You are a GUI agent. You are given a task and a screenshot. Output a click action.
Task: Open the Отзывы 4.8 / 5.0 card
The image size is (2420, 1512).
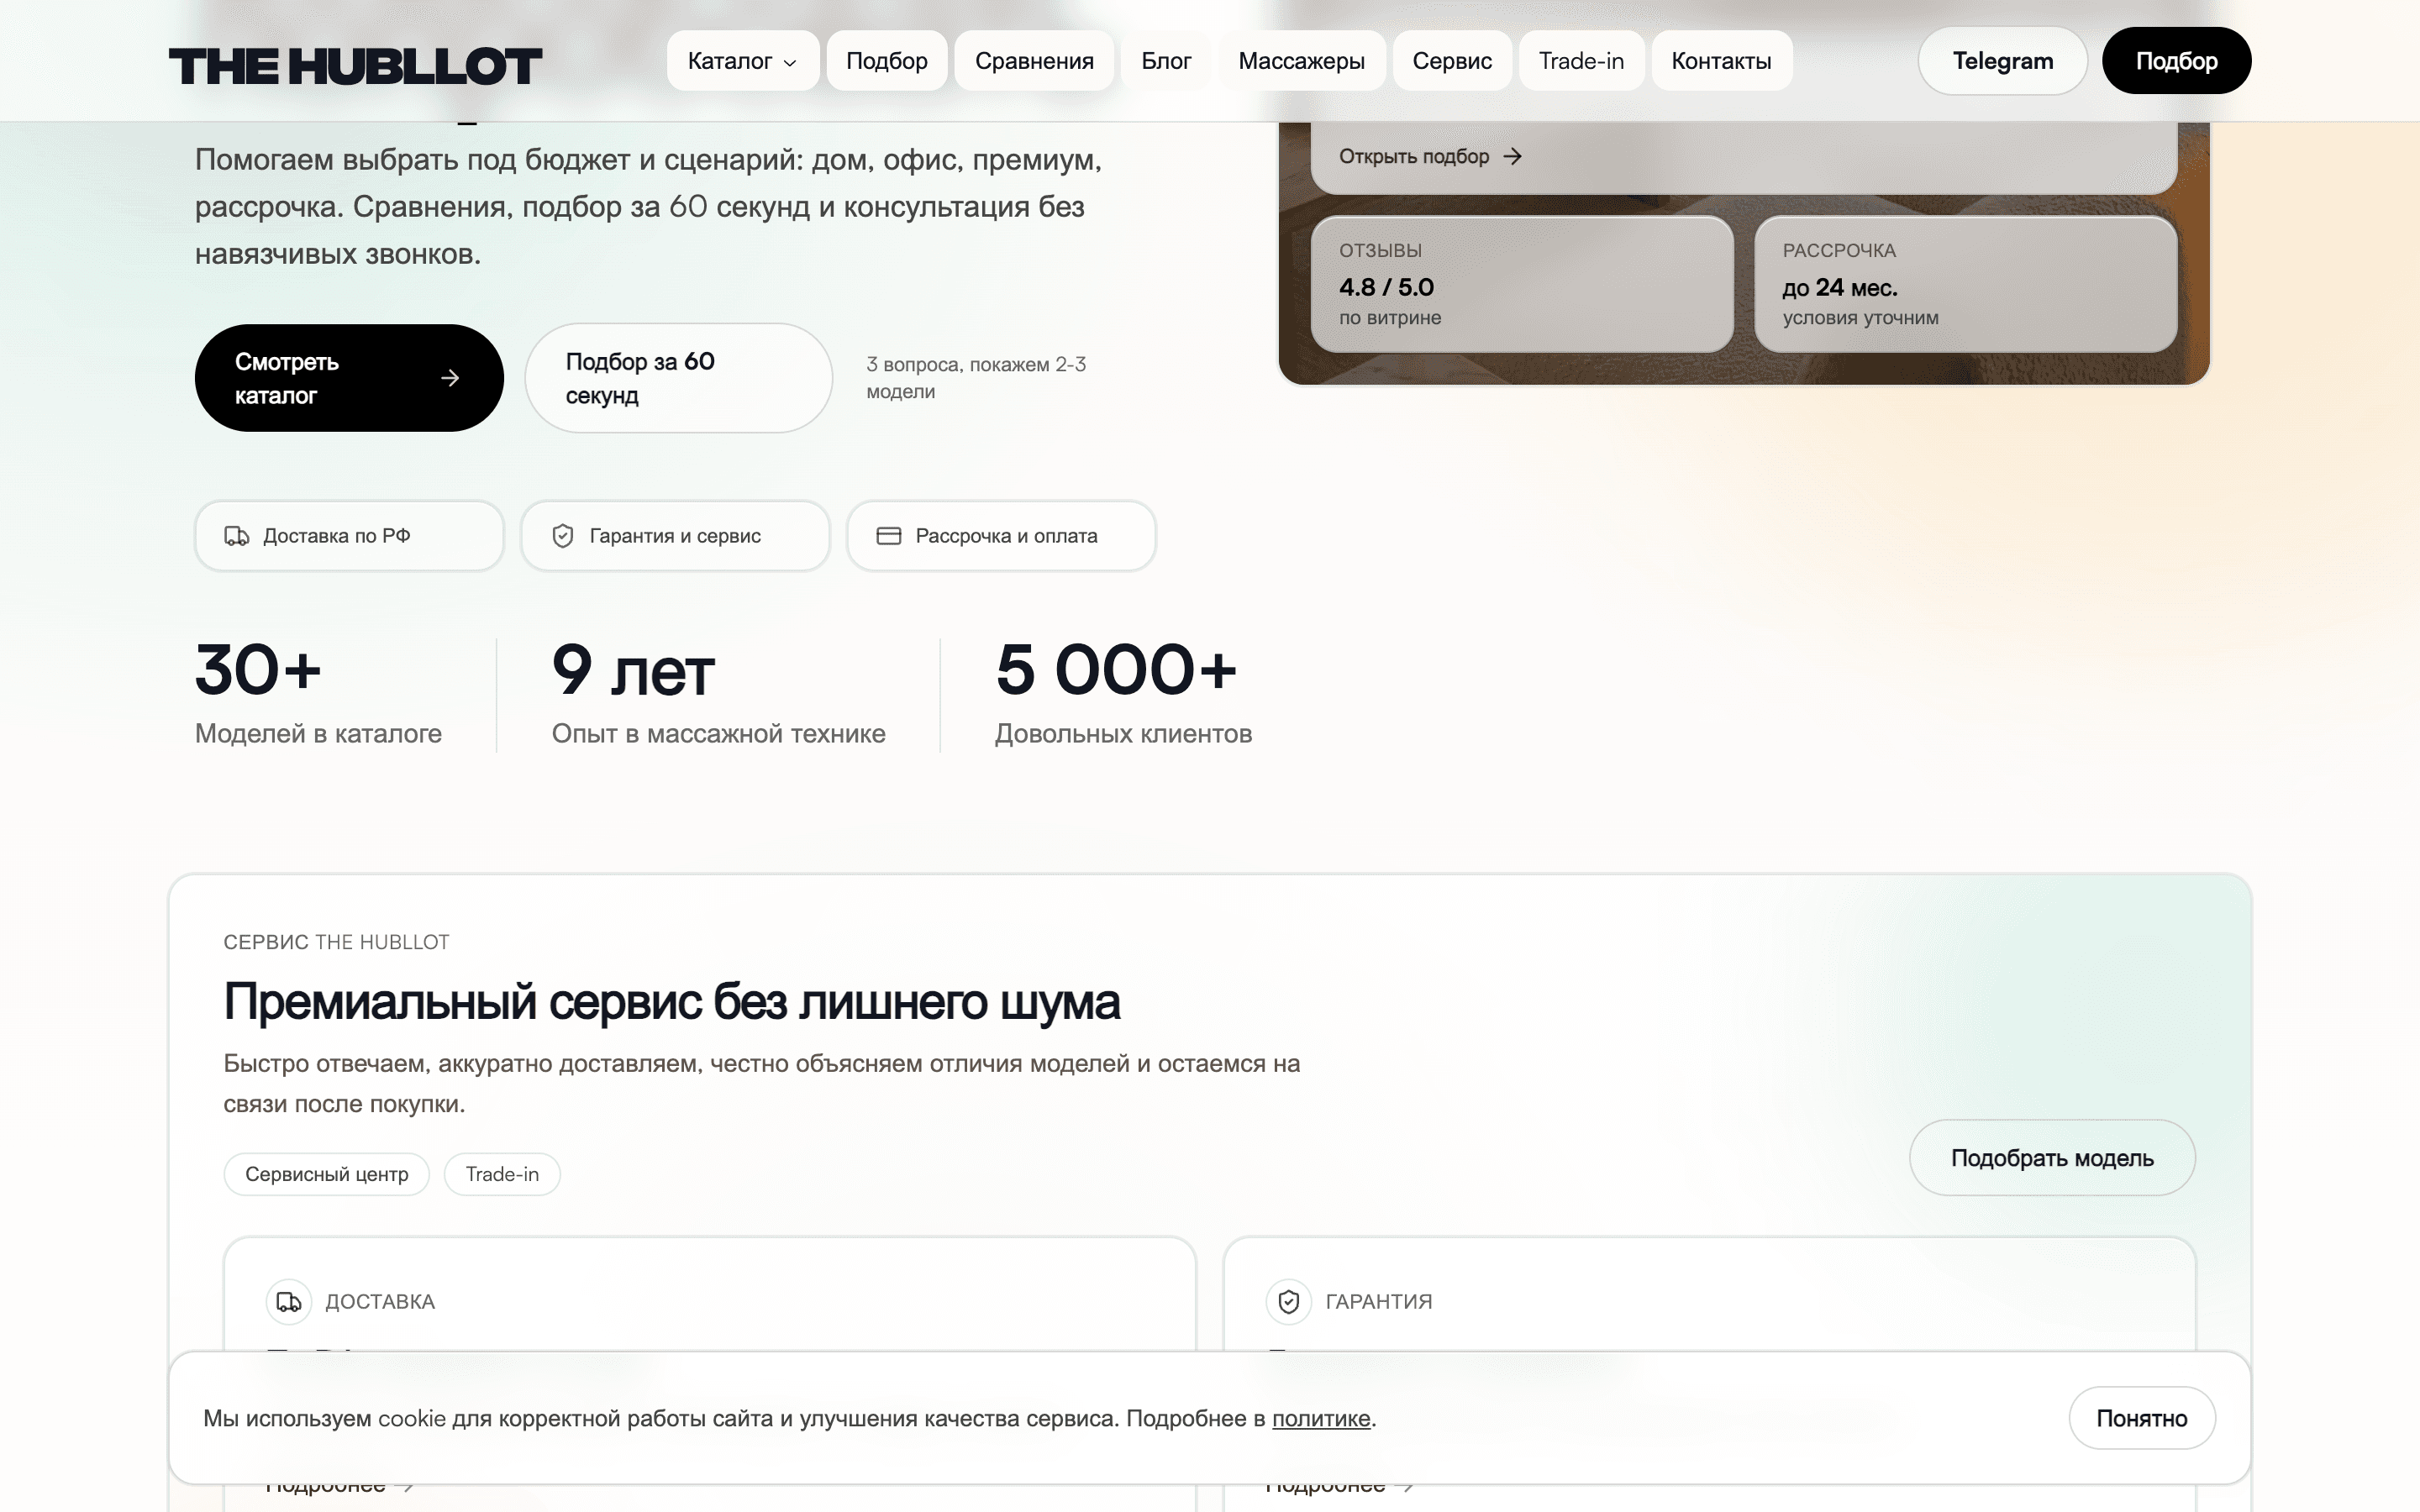[1522, 284]
